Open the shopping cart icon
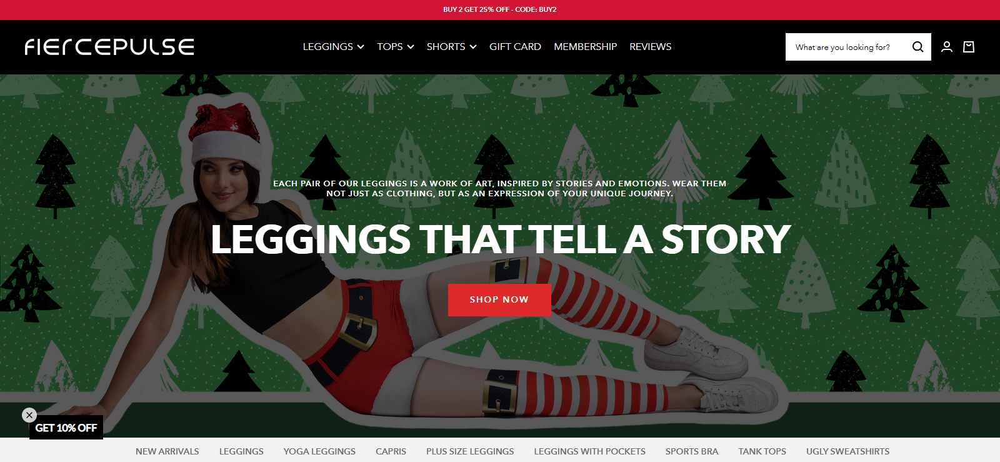This screenshot has width=1000, height=462. click(x=969, y=47)
